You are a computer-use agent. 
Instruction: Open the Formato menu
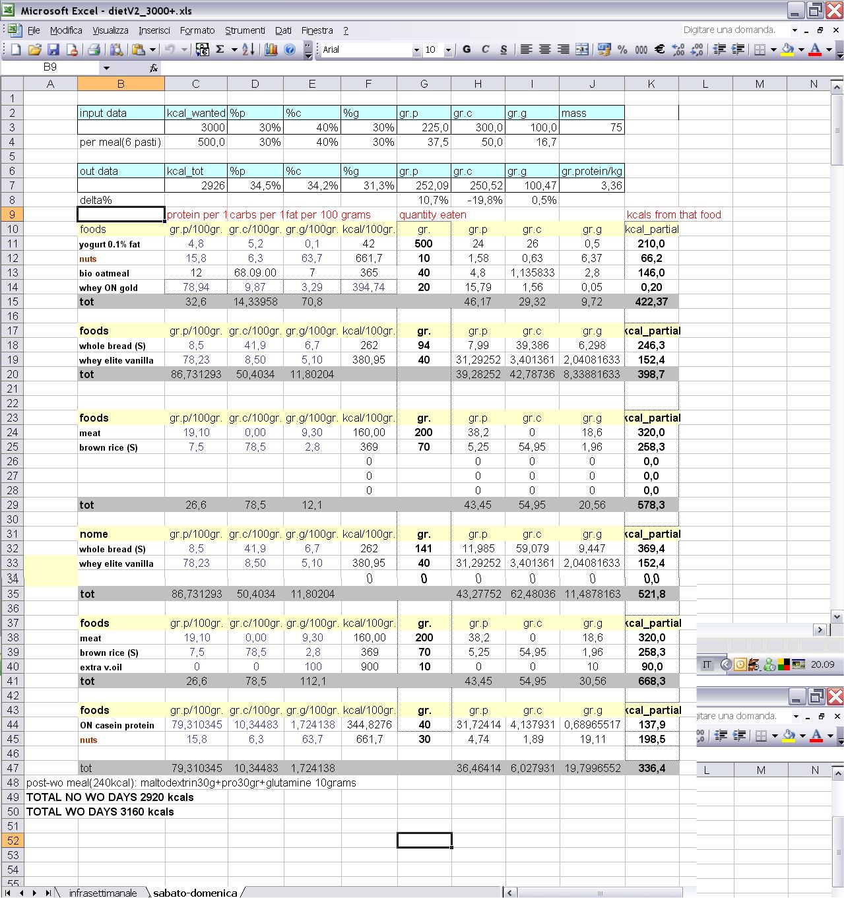tap(197, 30)
